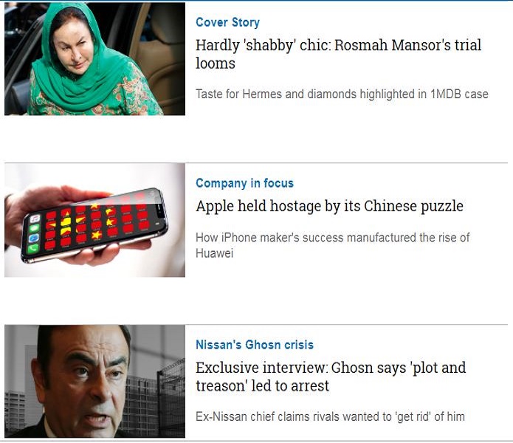Click the Nissan's Ghosn crisis category label
Viewport: 513px width, 443px height.
click(255, 345)
